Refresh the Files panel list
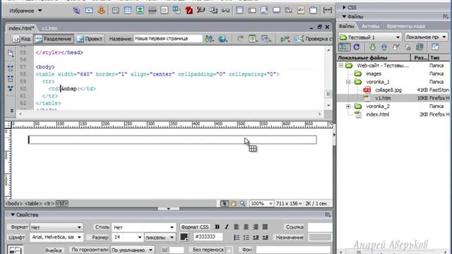 (357, 47)
